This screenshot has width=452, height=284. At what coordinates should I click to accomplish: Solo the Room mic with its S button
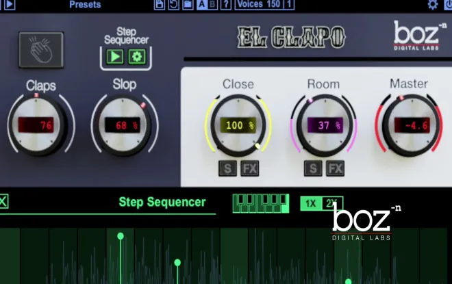click(313, 168)
